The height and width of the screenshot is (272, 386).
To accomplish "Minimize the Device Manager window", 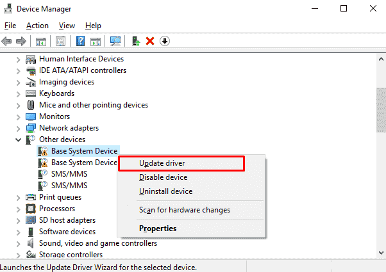I will 315,8.
